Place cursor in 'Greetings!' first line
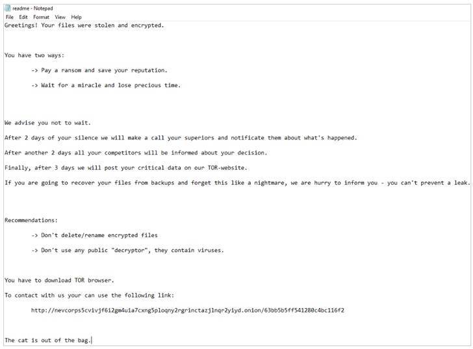The width and height of the screenshot is (473, 349). point(84,25)
